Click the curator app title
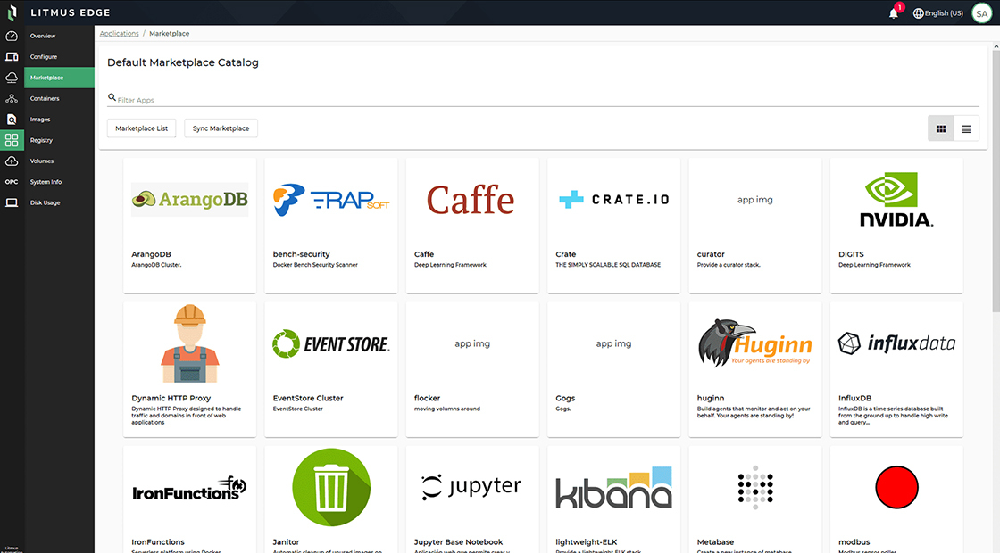This screenshot has height=553, width=1000. 711,254
